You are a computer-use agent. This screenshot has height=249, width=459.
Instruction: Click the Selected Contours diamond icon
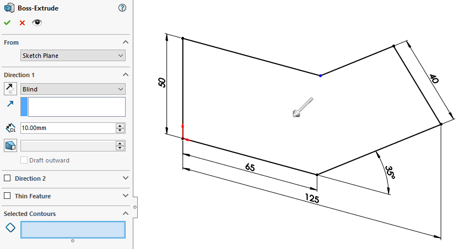click(x=10, y=228)
